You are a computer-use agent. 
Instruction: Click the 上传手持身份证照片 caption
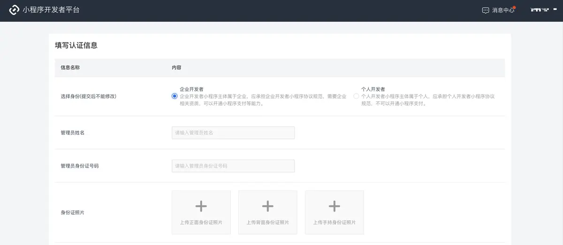click(x=334, y=223)
